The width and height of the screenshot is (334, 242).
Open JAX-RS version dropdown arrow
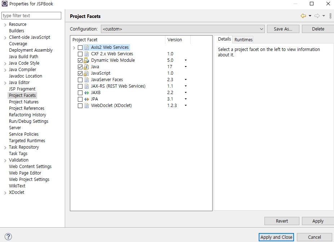186,86
